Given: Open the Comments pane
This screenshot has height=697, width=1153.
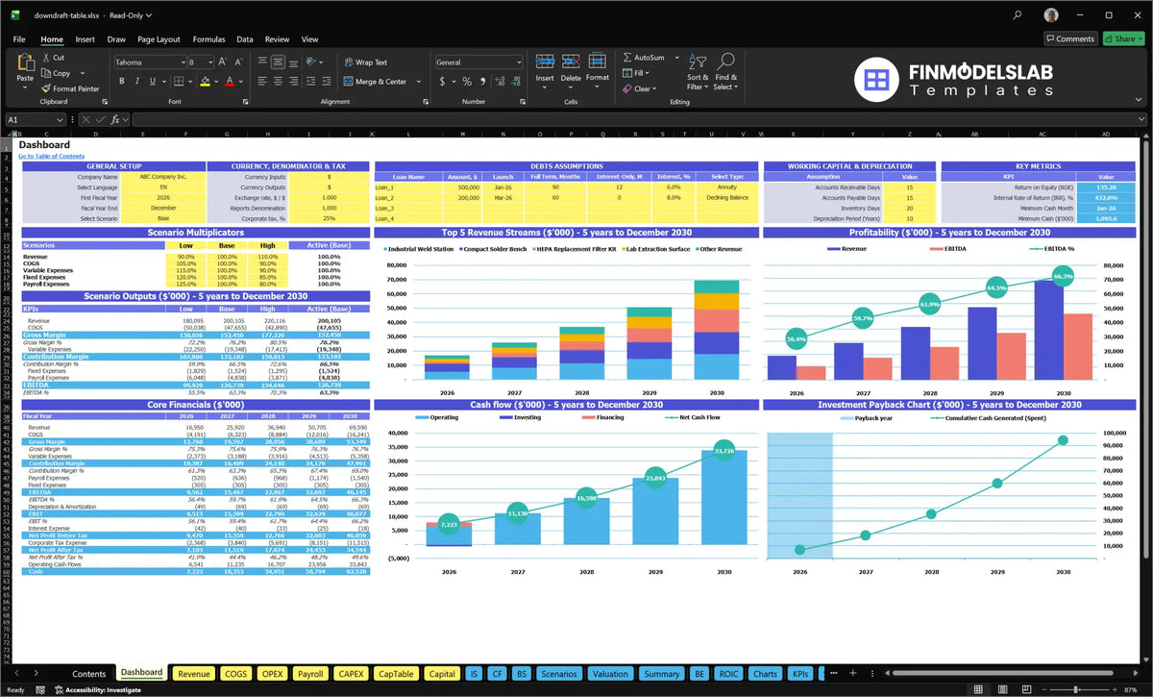Looking at the screenshot, I should point(1070,38).
